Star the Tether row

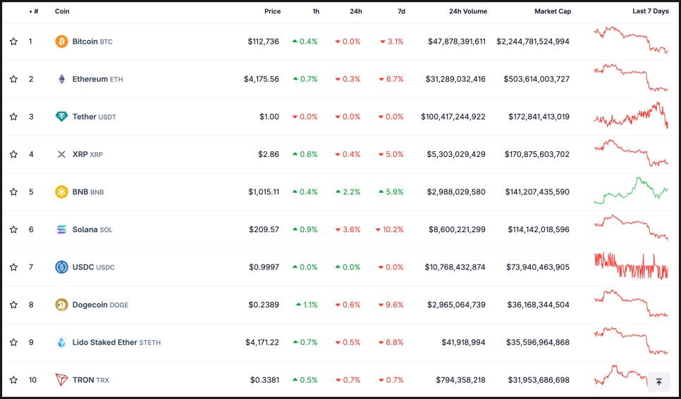13,117
